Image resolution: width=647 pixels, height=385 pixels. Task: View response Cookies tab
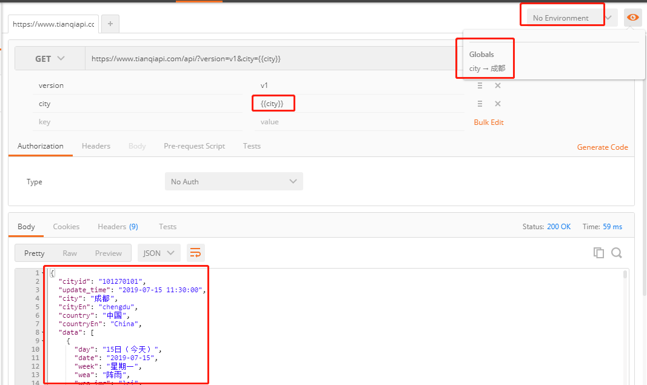tap(66, 226)
